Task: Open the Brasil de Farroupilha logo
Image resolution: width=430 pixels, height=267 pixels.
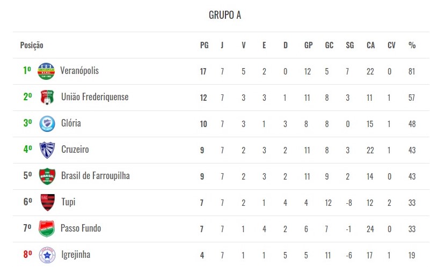Action: click(47, 176)
